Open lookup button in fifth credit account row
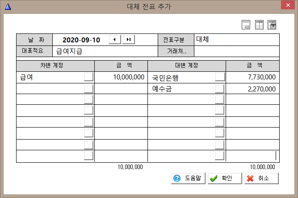The height and width of the screenshot is (198, 298). click(x=220, y=122)
